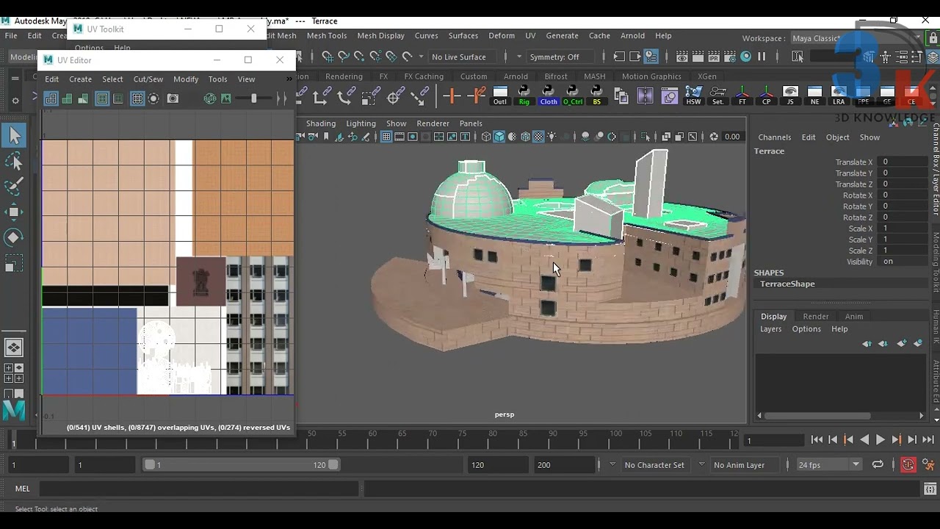Open the viewport Shading menu
The height and width of the screenshot is (529, 940).
[321, 123]
